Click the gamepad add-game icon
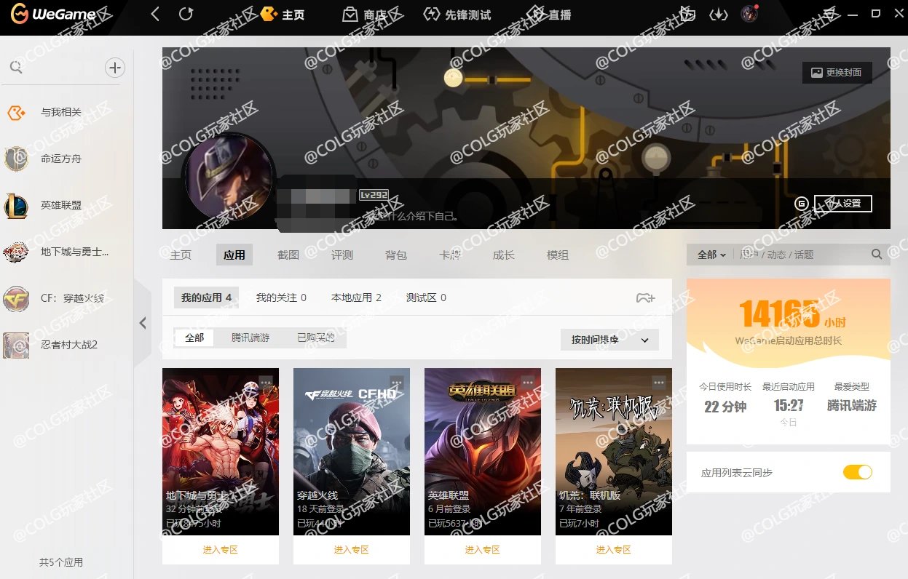 645,298
